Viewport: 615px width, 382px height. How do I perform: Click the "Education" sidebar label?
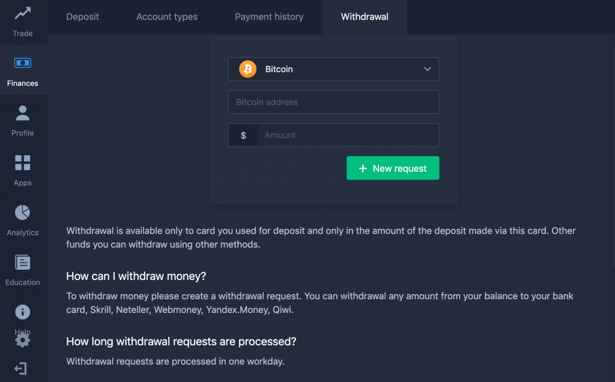coord(23,282)
